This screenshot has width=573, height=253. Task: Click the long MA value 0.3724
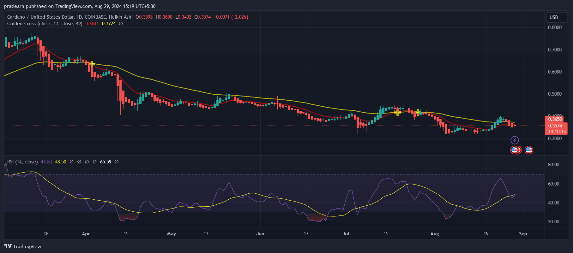click(109, 24)
